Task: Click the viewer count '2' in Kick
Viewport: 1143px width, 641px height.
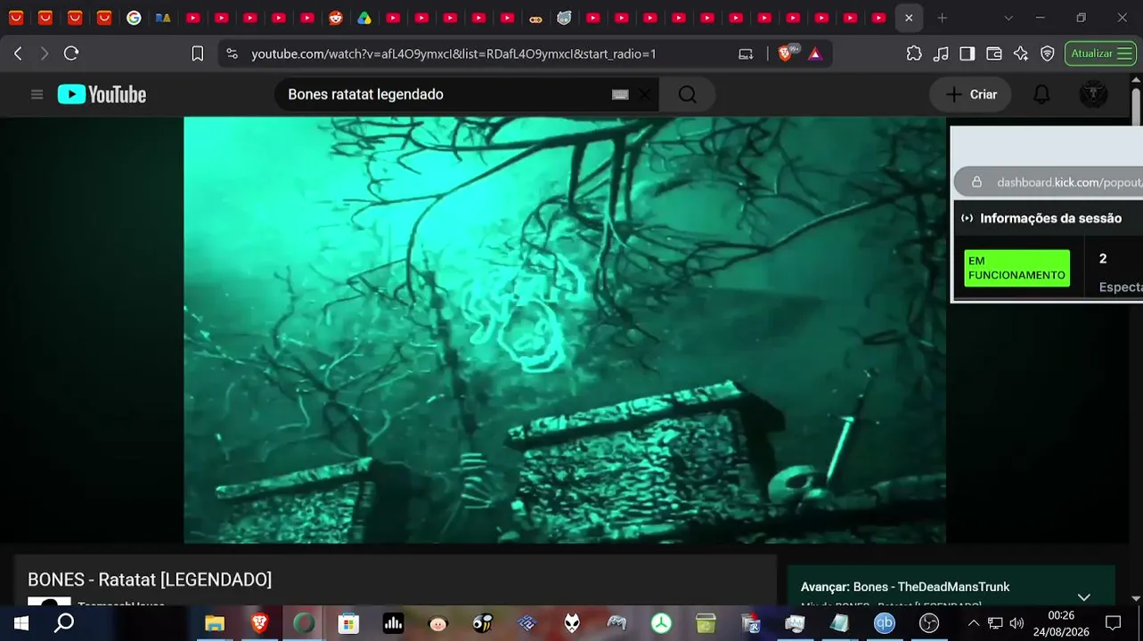Action: pyautogui.click(x=1103, y=259)
